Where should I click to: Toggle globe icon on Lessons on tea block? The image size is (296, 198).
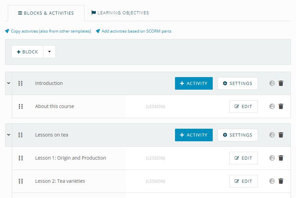pyautogui.click(x=272, y=135)
